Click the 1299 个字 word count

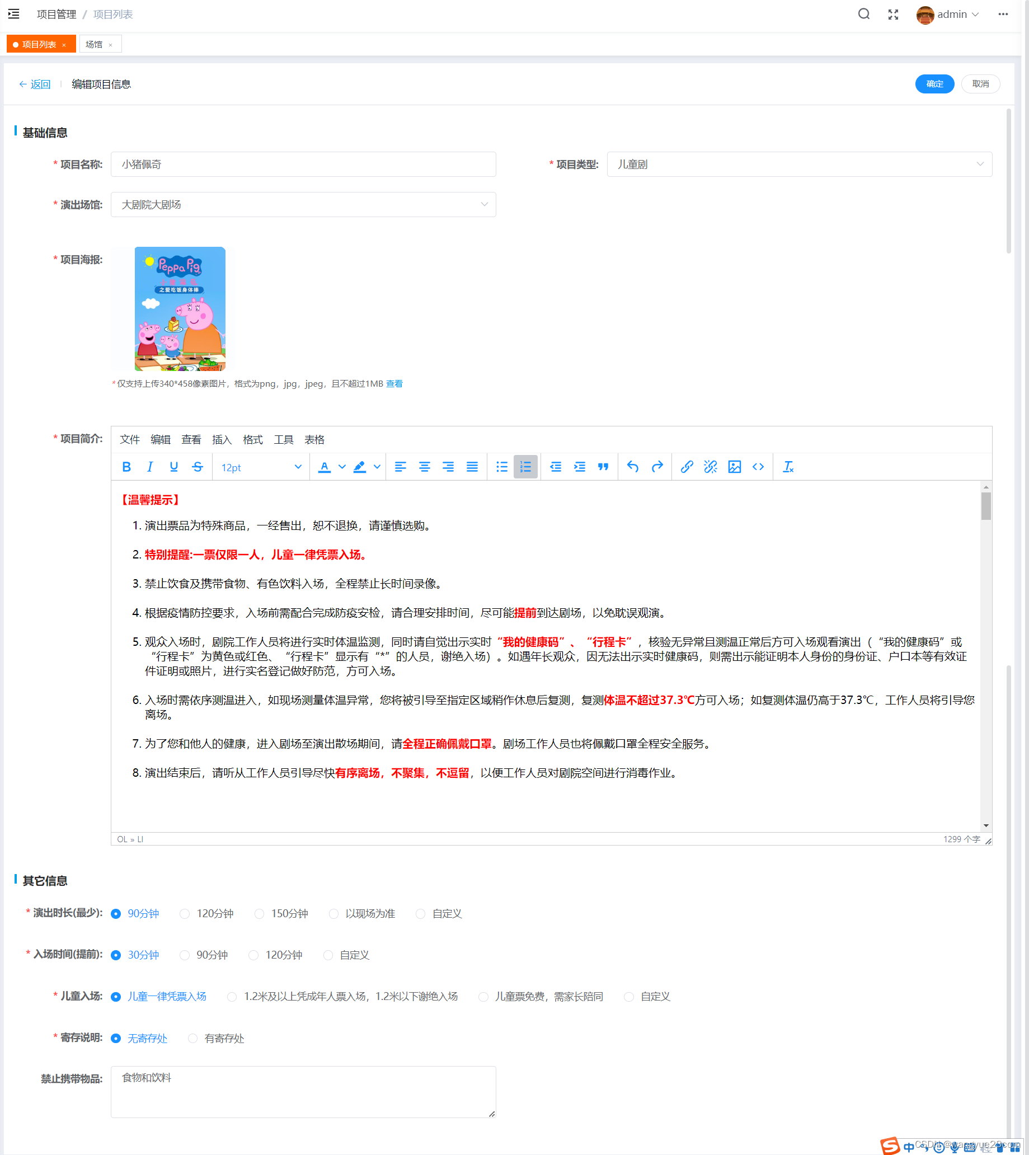coord(961,839)
